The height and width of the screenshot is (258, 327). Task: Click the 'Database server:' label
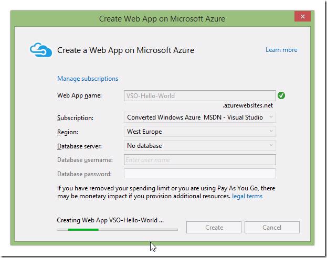[x=79, y=146]
